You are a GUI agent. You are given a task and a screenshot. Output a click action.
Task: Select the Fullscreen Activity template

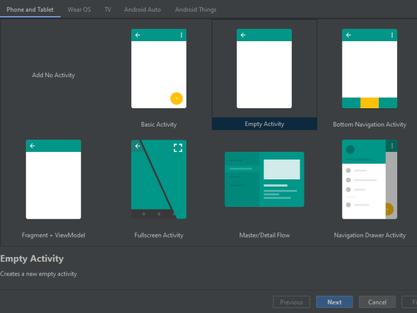158,179
